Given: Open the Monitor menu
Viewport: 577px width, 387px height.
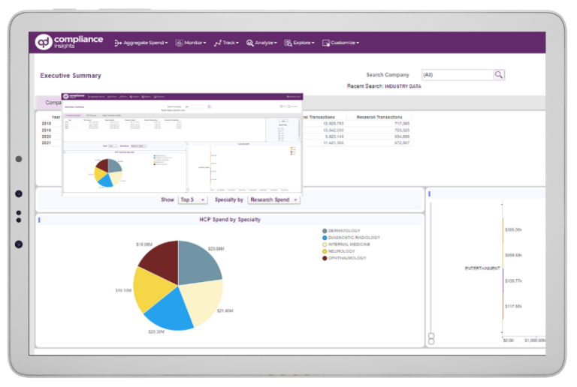Looking at the screenshot, I should 191,43.
